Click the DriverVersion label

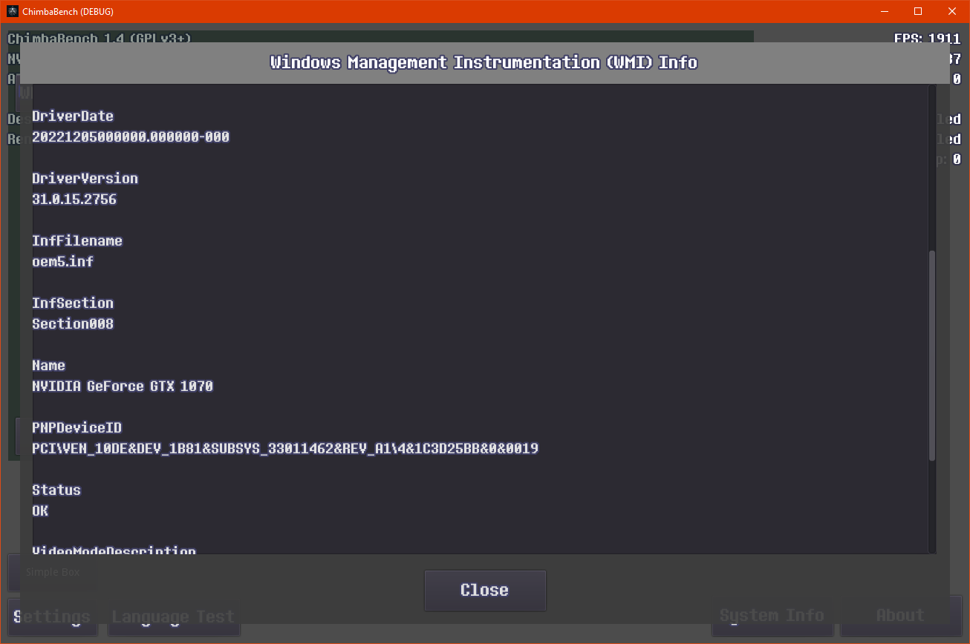(85, 179)
